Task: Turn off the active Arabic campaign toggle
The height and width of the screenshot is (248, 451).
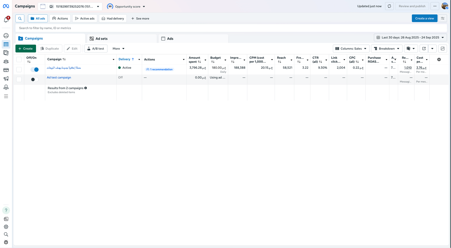Action: (35, 70)
